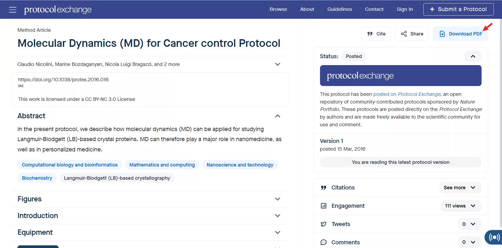Click the Protocol Exchange banner image
The height and width of the screenshot is (248, 502).
tap(400, 76)
